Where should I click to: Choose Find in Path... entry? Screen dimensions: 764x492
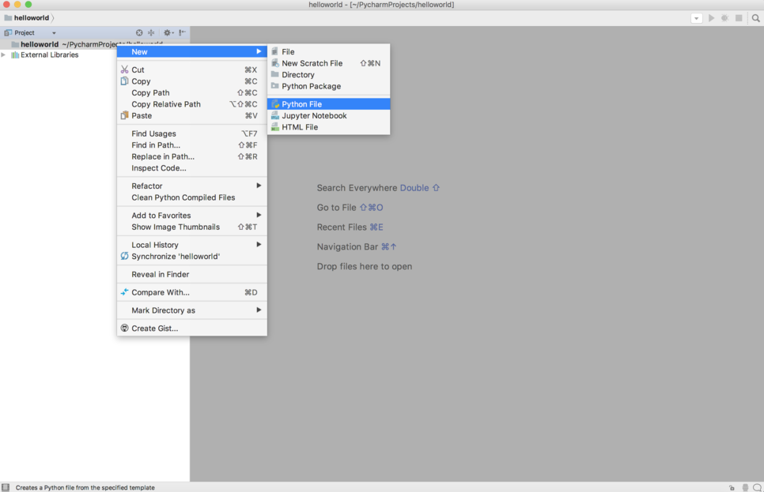point(192,145)
